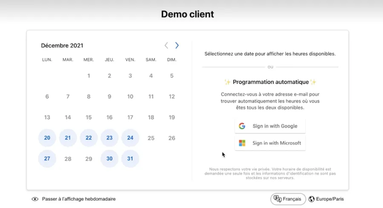Sign in with Google

[x=270, y=126]
